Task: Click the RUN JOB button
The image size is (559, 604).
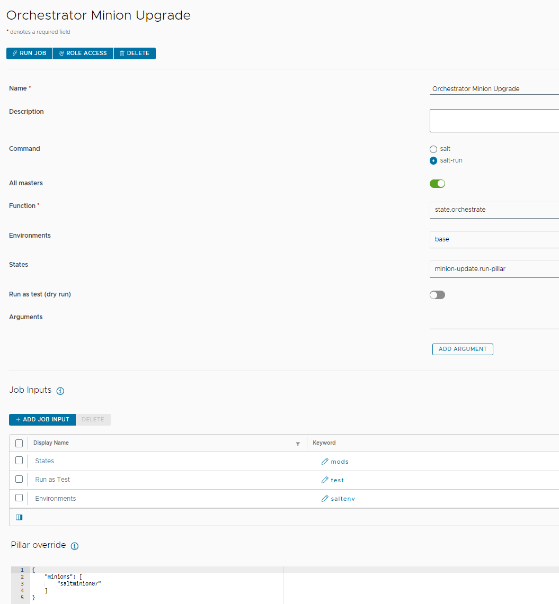Action: [29, 53]
